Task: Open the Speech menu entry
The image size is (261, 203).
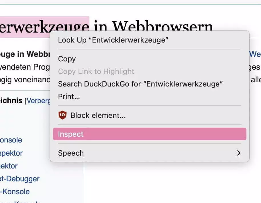Action: click(71, 153)
